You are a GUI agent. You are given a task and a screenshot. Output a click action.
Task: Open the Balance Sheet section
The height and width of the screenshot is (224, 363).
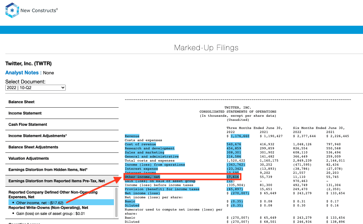coord(62,102)
